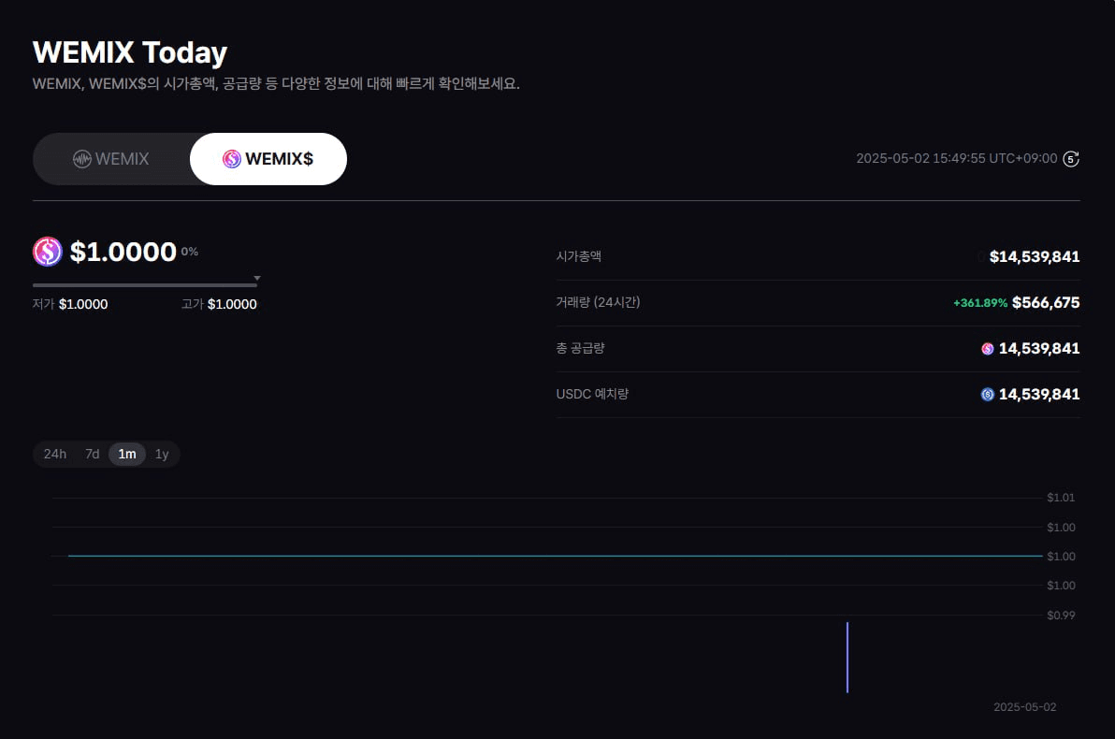
Task: Select the WEMIX$ token tab
Action: coord(268,159)
